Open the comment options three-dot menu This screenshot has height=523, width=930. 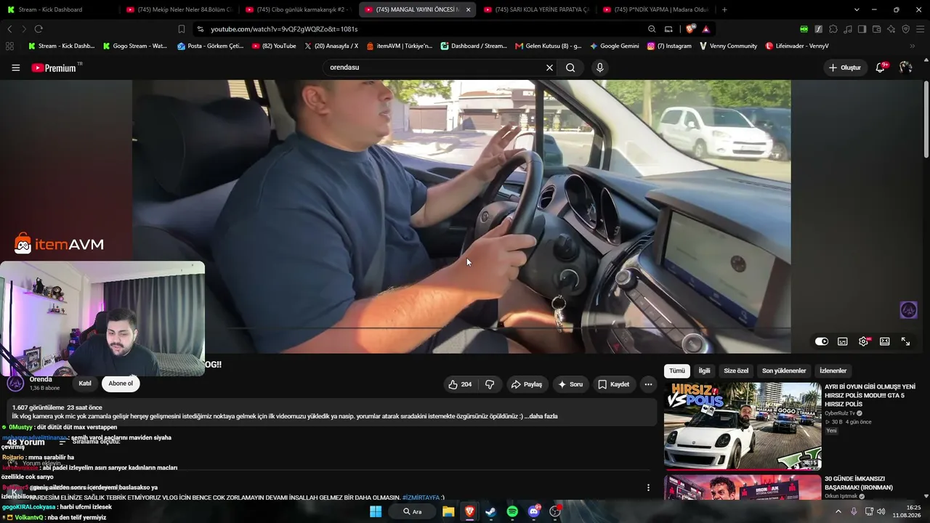click(648, 487)
